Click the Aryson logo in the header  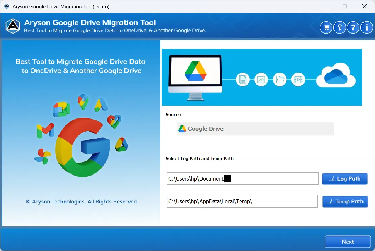click(x=12, y=26)
